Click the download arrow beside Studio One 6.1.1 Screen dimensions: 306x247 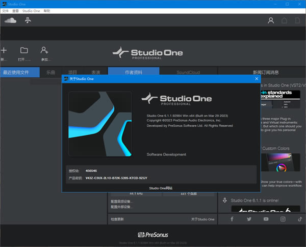coord(224,200)
